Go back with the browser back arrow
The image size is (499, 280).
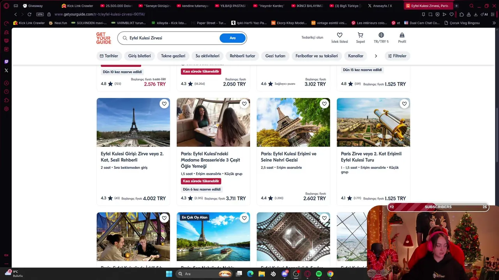[16, 14]
